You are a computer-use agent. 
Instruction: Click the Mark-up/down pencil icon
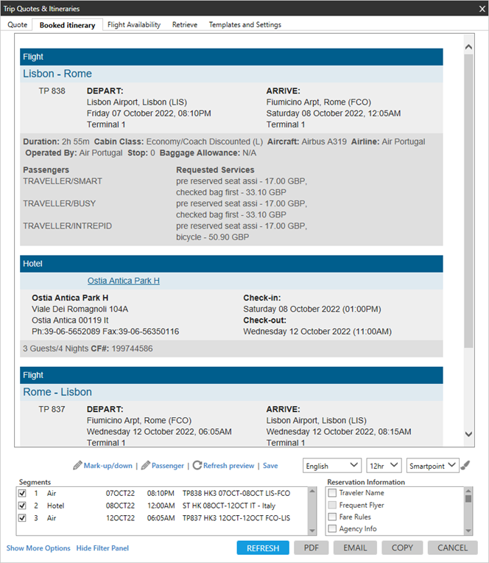77,466
